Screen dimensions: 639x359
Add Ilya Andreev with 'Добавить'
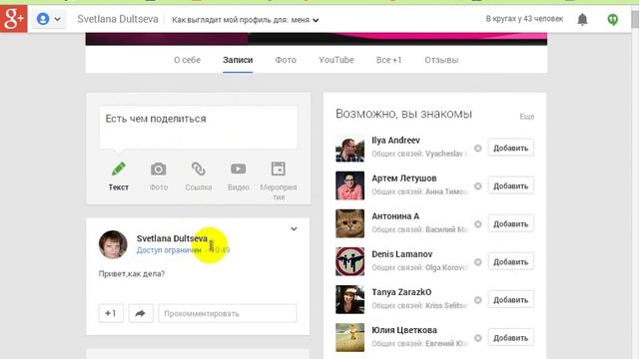coord(510,148)
